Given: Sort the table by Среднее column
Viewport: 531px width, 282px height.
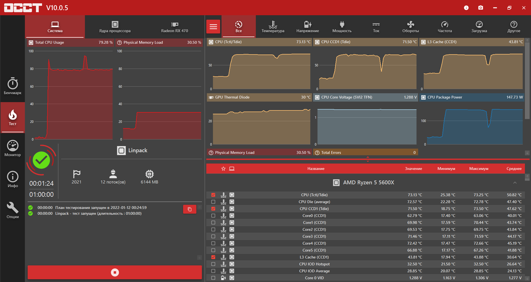Looking at the screenshot, I should click(514, 169).
